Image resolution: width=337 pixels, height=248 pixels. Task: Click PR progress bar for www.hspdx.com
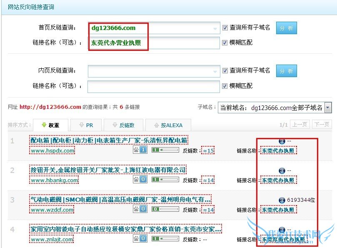pyautogui.click(x=165, y=150)
